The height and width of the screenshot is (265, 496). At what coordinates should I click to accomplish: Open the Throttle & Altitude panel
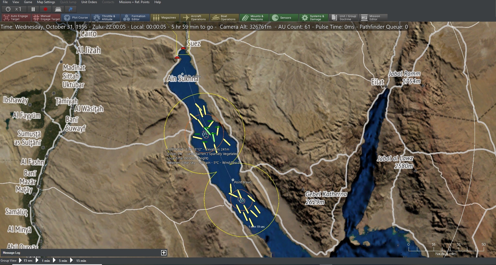tap(105, 17)
